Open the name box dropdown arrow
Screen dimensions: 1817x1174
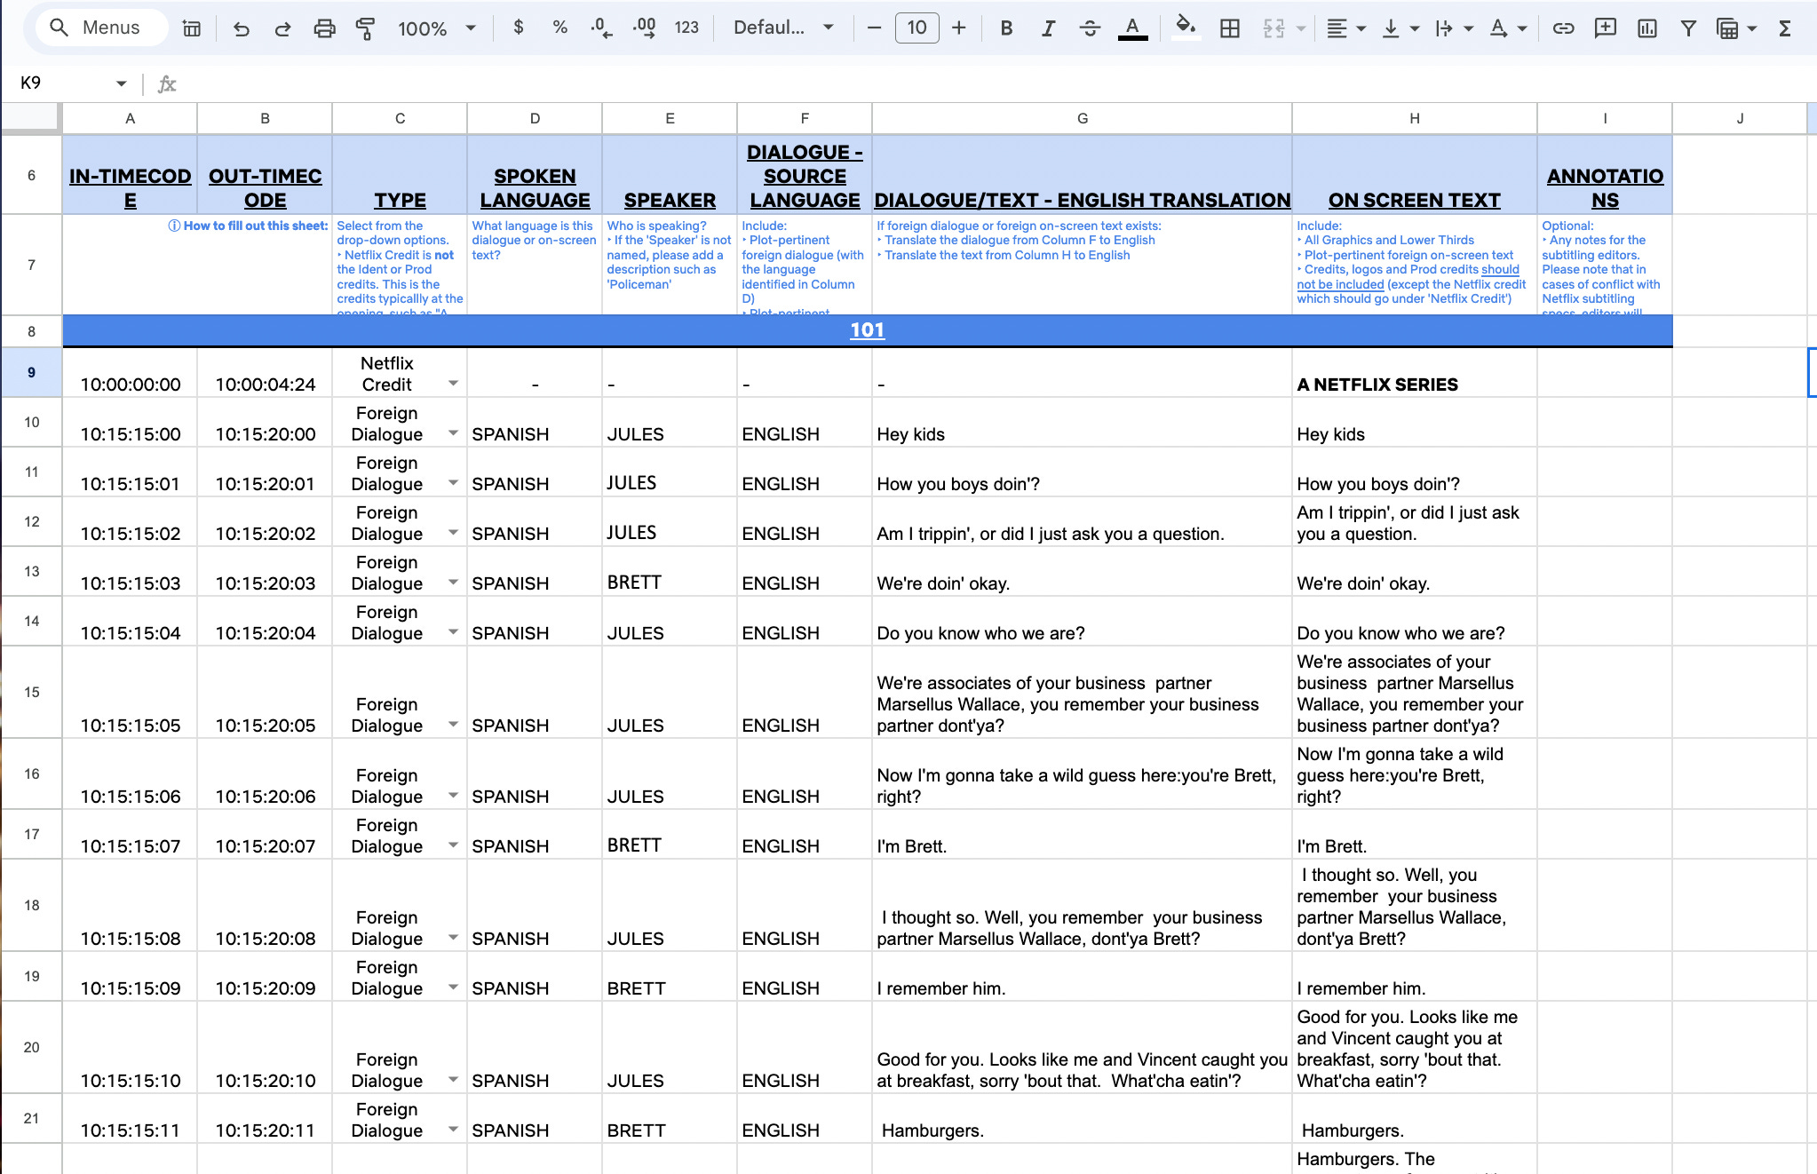121,83
